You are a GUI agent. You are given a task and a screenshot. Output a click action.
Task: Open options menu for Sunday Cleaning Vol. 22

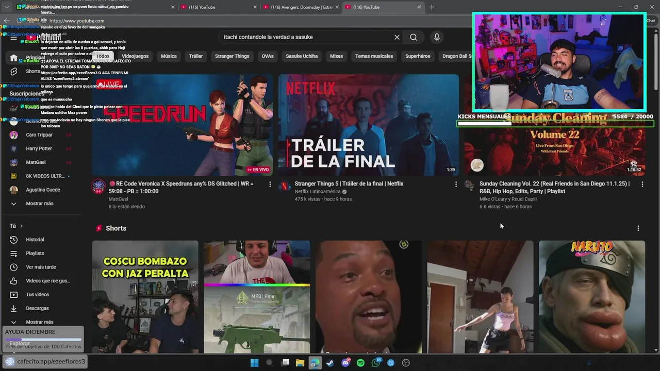(642, 184)
